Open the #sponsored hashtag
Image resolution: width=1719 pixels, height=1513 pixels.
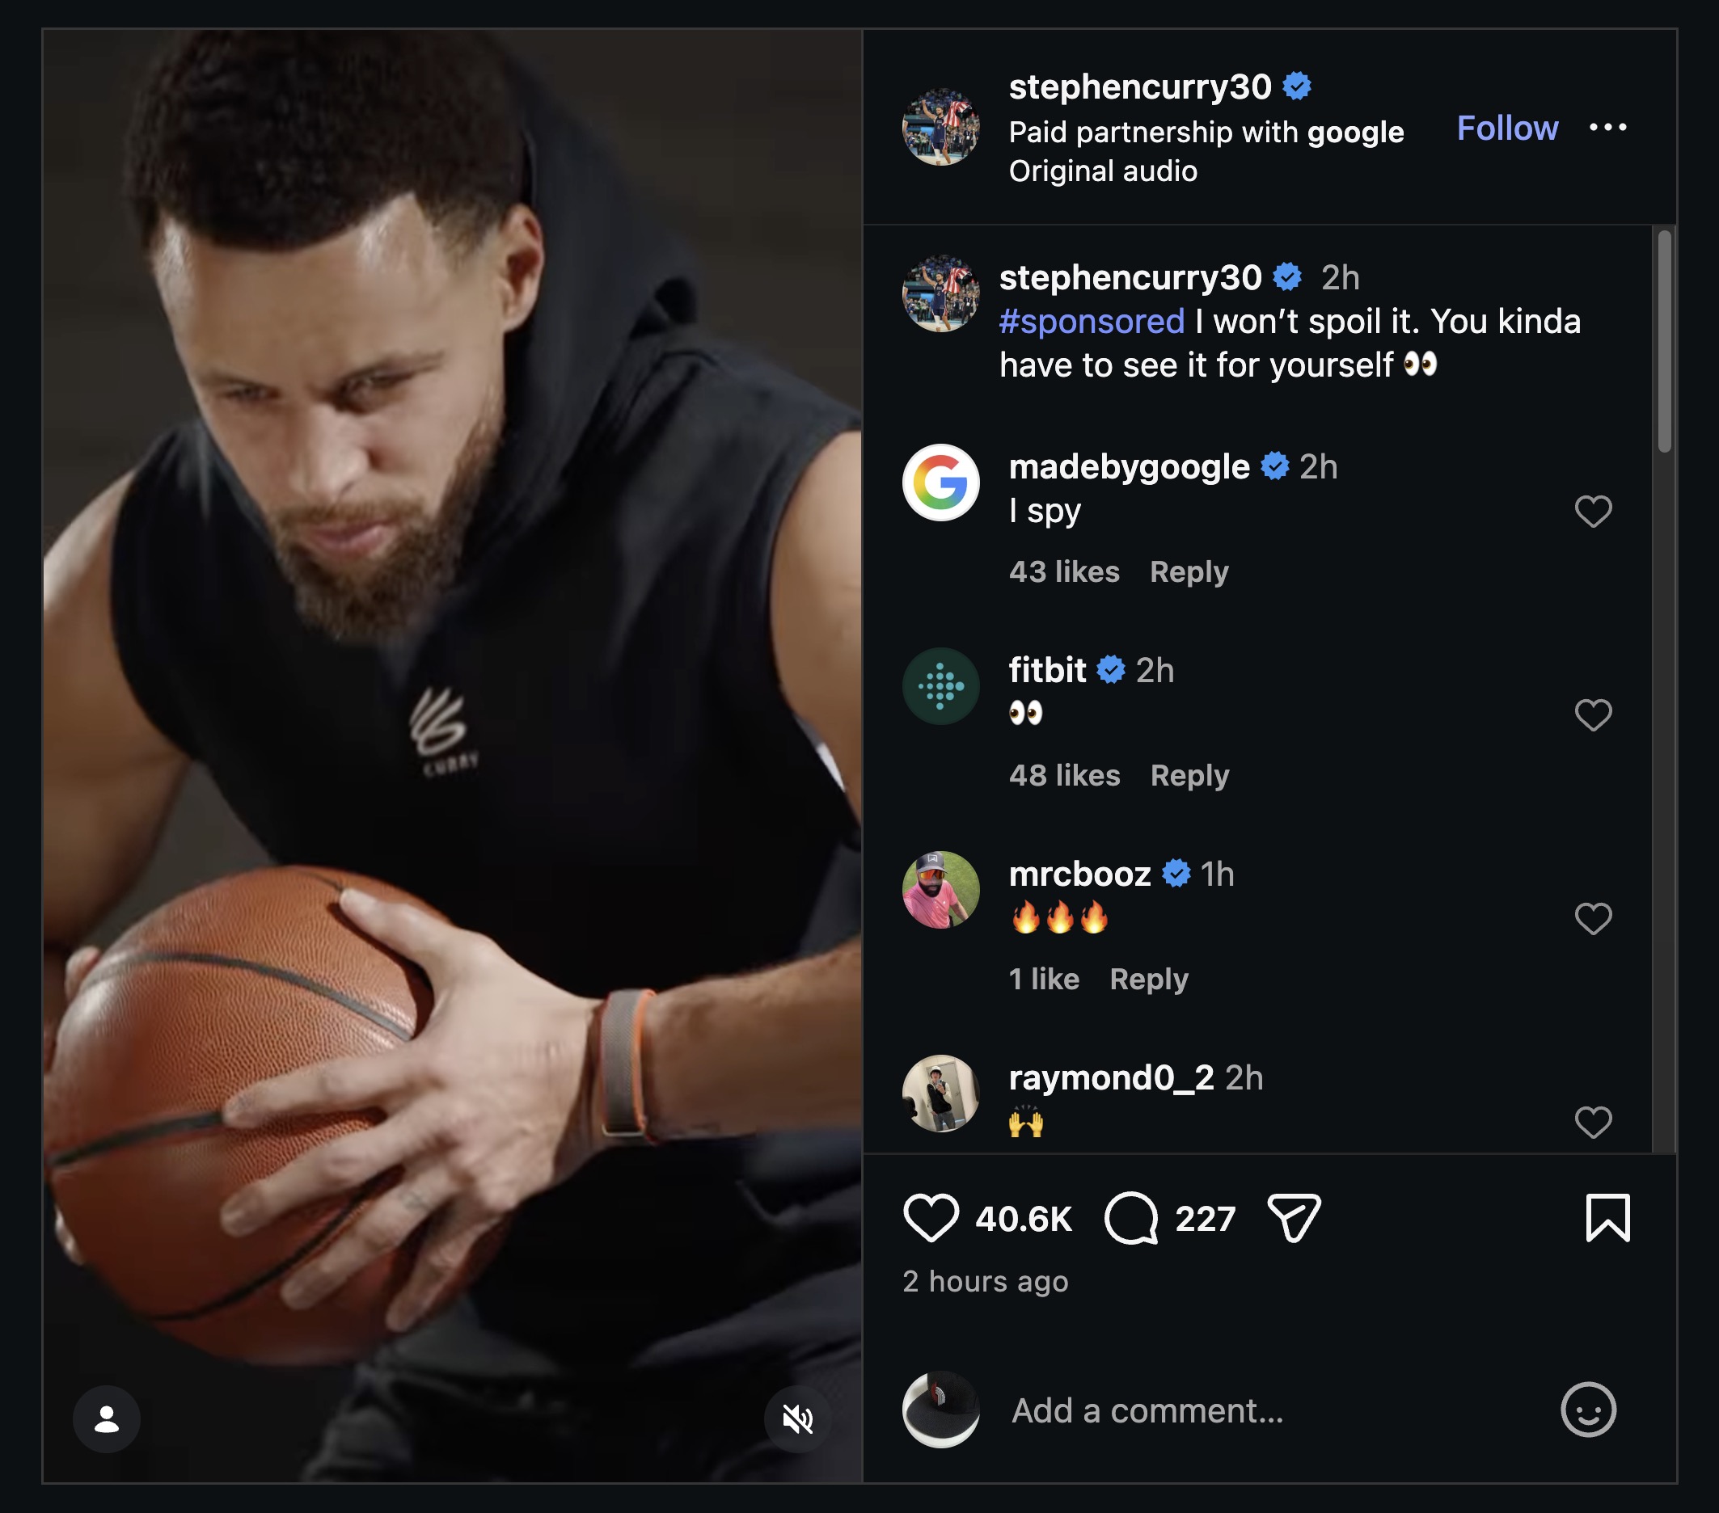tap(1092, 322)
